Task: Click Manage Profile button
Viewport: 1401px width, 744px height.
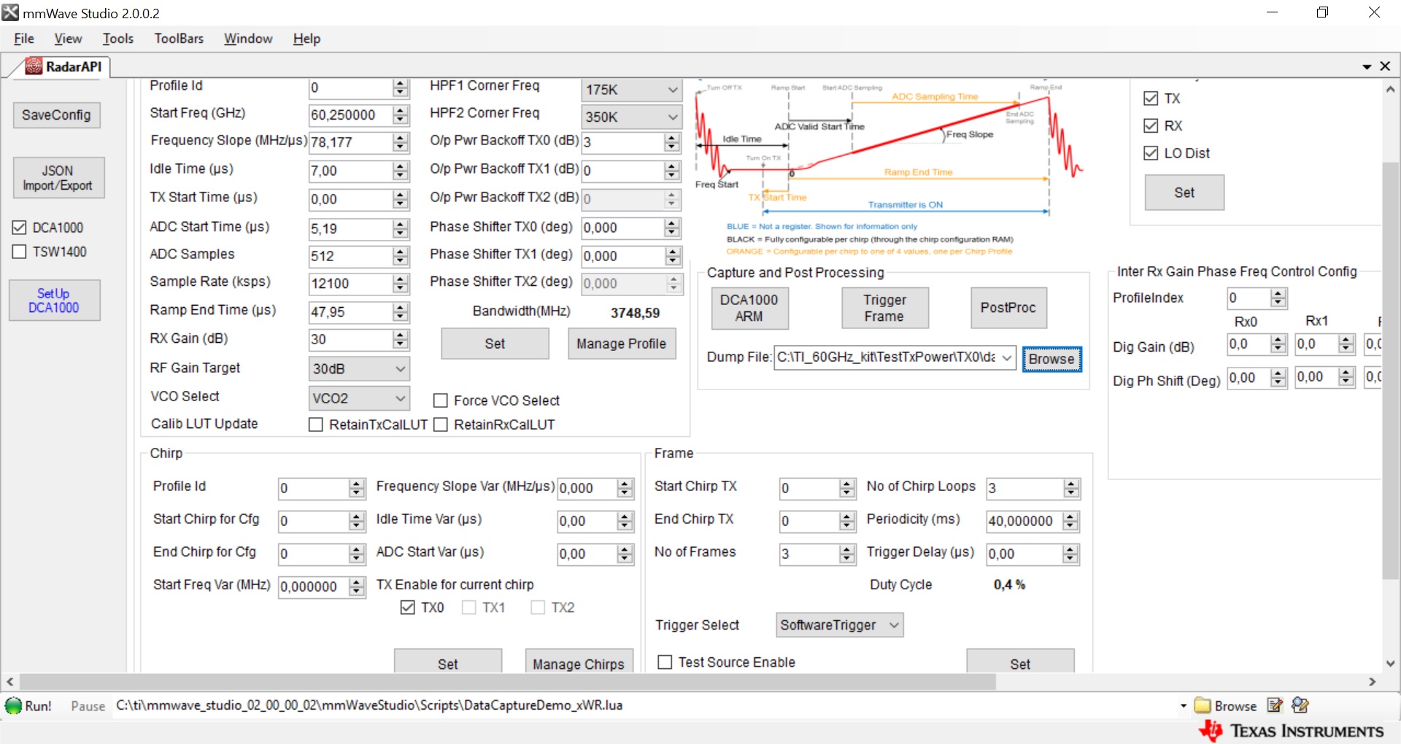Action: point(622,344)
